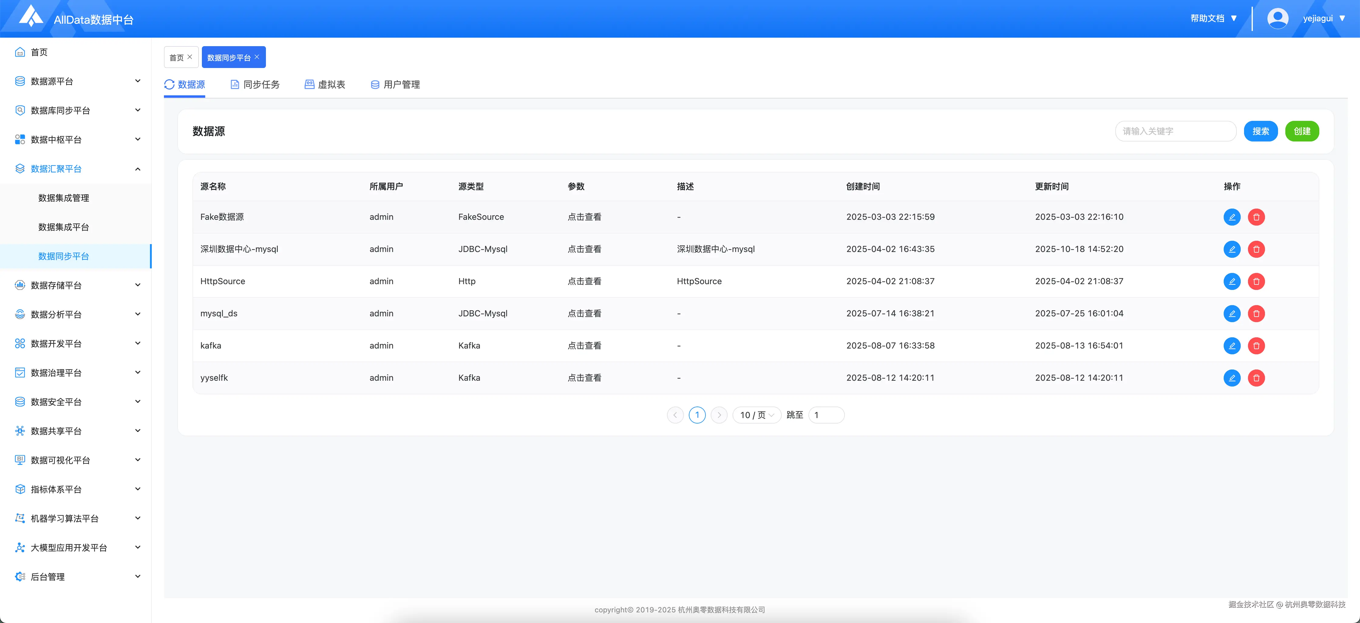Delete the kafka data source via trash icon
This screenshot has width=1360, height=623.
pyautogui.click(x=1256, y=346)
